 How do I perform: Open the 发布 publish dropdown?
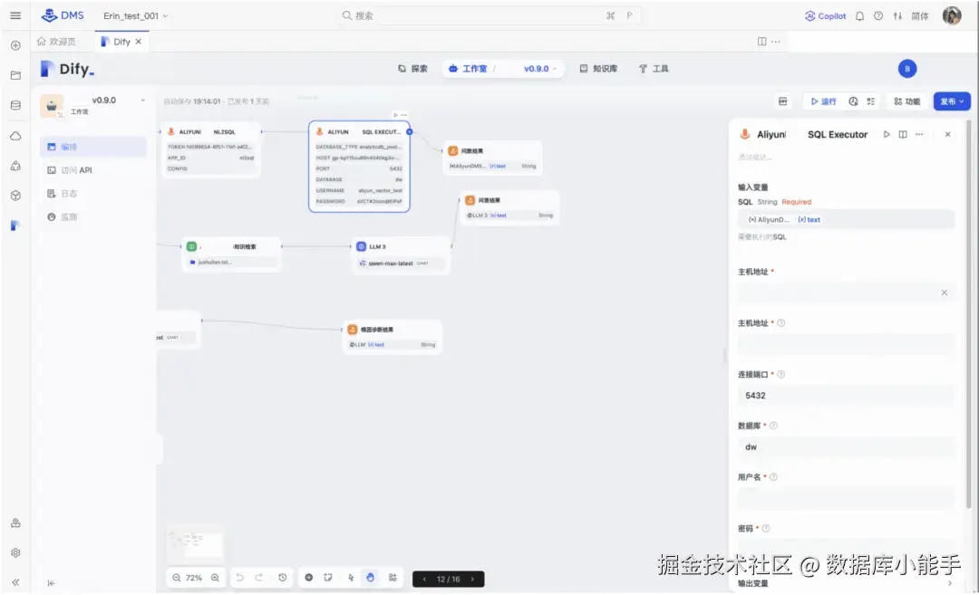click(952, 101)
